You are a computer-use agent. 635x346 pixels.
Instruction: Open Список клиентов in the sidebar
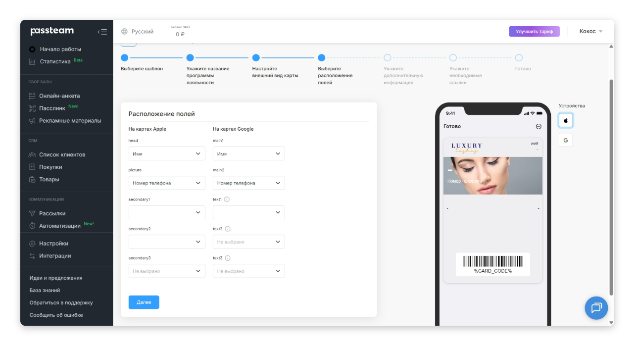(62, 155)
